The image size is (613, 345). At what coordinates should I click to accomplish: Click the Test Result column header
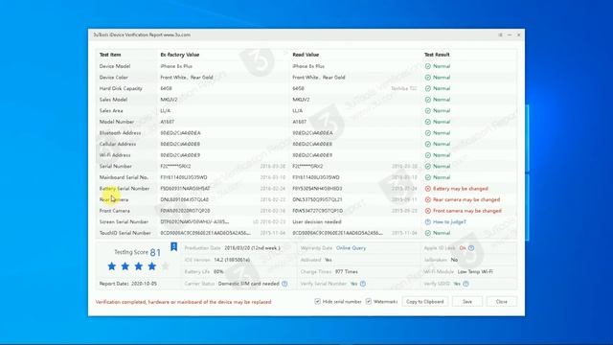coord(437,55)
